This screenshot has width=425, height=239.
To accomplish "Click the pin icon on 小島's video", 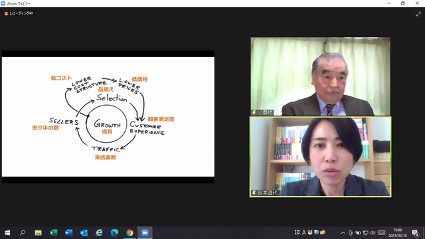I will coord(254,112).
